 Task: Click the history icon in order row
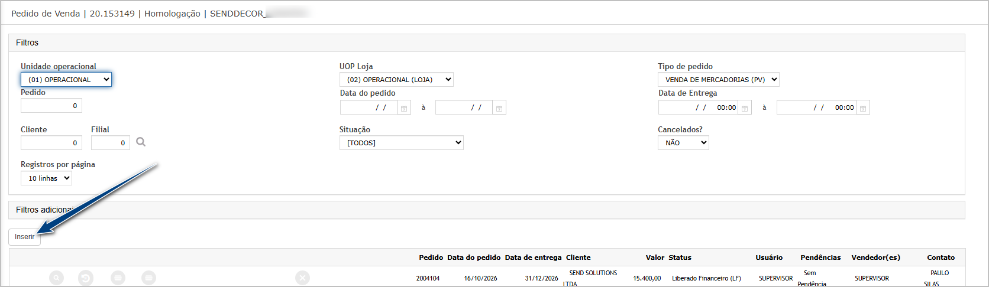(86, 278)
